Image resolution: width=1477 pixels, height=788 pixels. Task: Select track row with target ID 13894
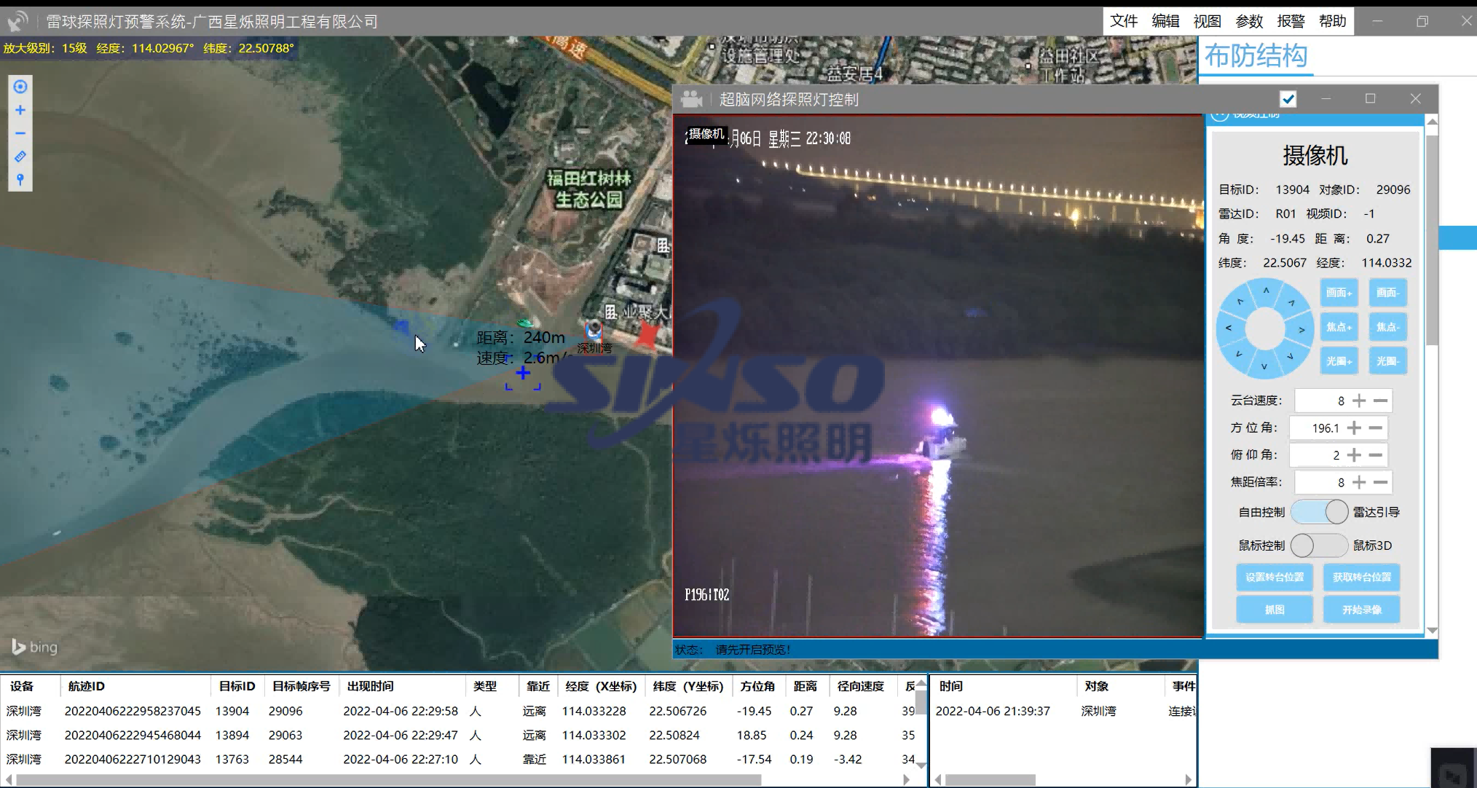233,735
